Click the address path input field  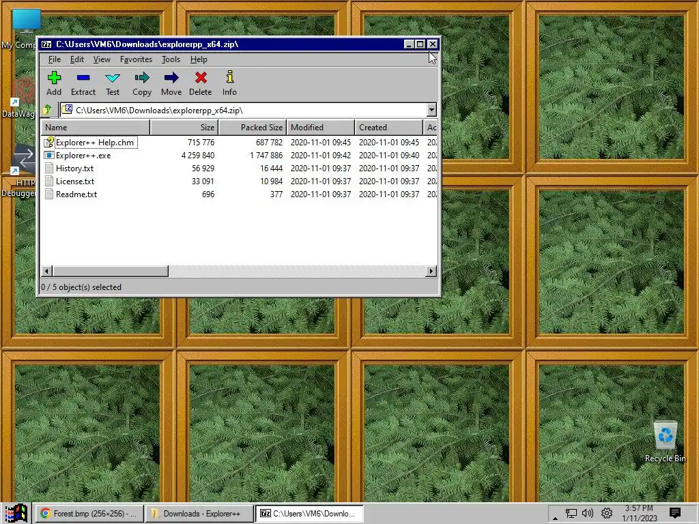[243, 110]
